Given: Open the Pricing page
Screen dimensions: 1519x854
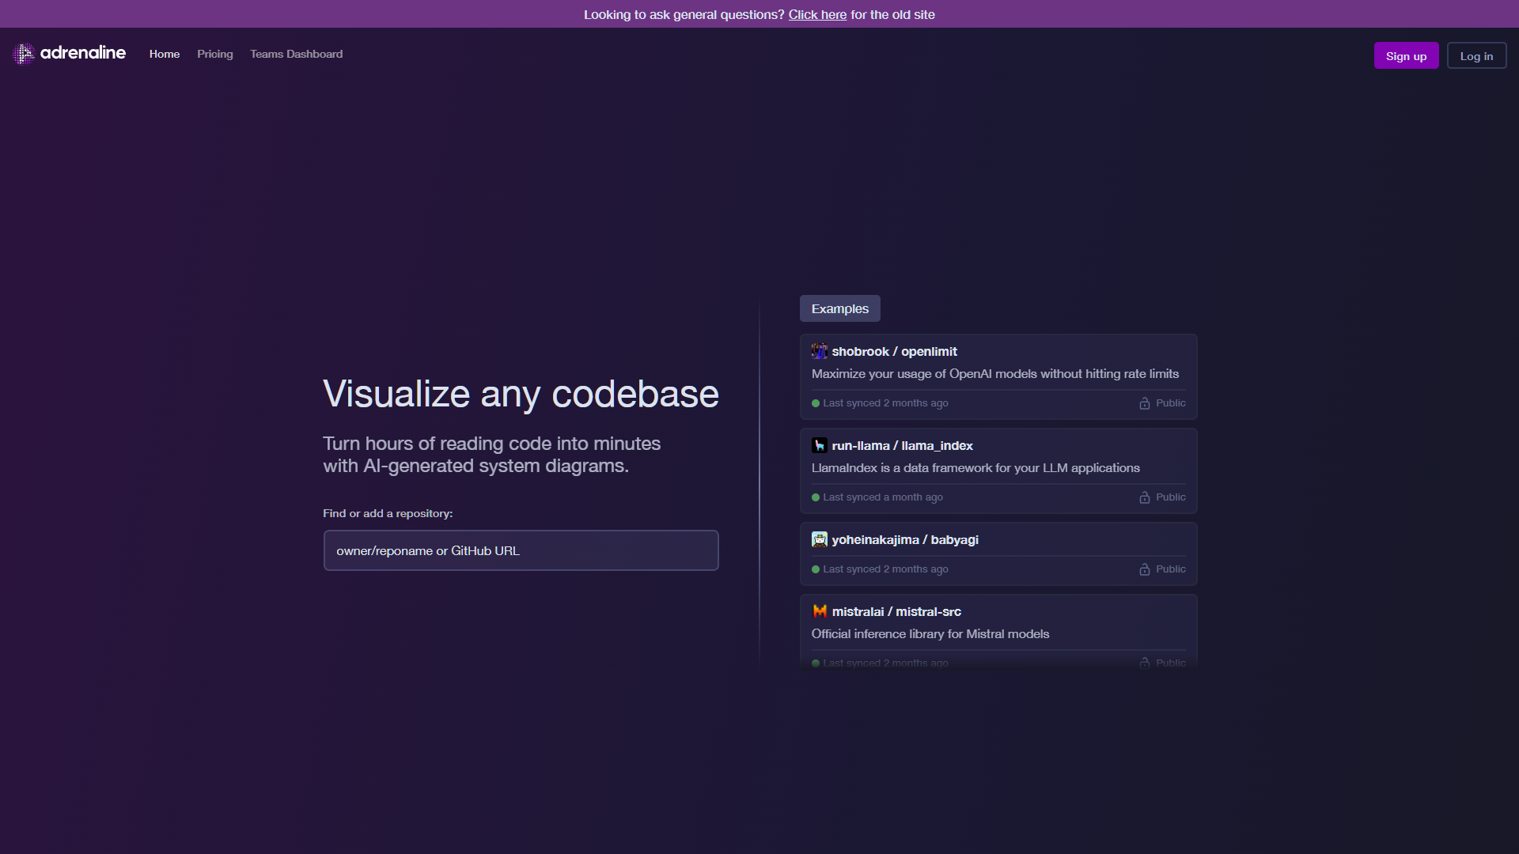Looking at the screenshot, I should pos(215,54).
